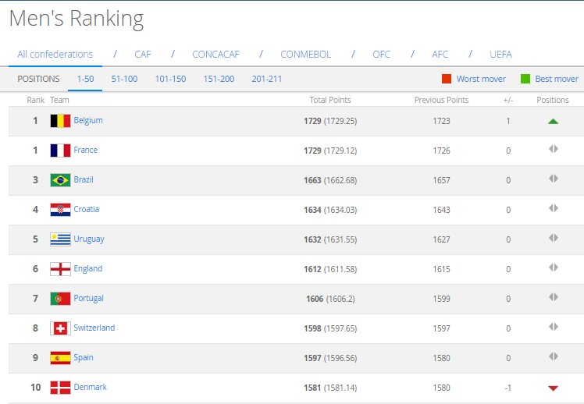Viewport: 584px width, 404px height.
Task: Click the Positions column header
Action: pos(553,100)
